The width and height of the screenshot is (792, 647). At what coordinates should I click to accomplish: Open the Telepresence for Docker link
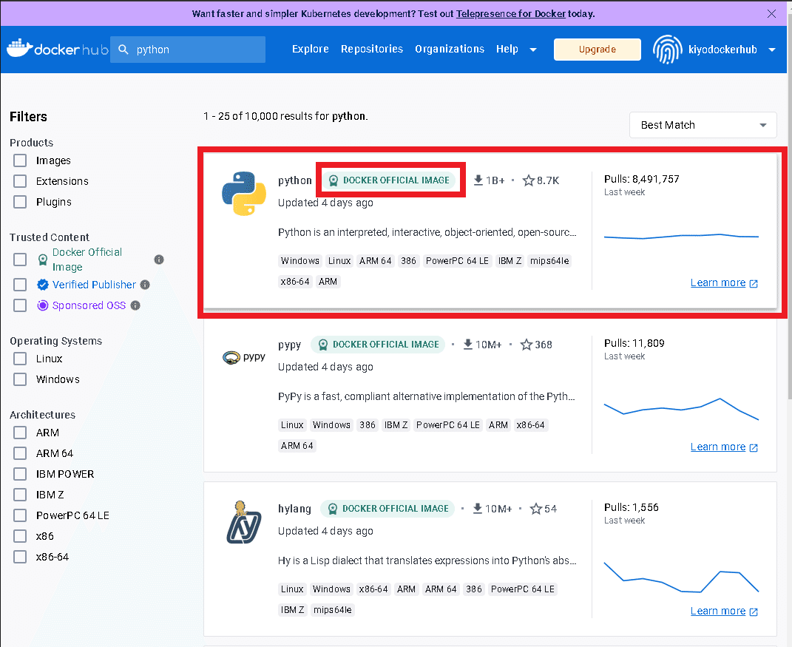[x=511, y=13]
